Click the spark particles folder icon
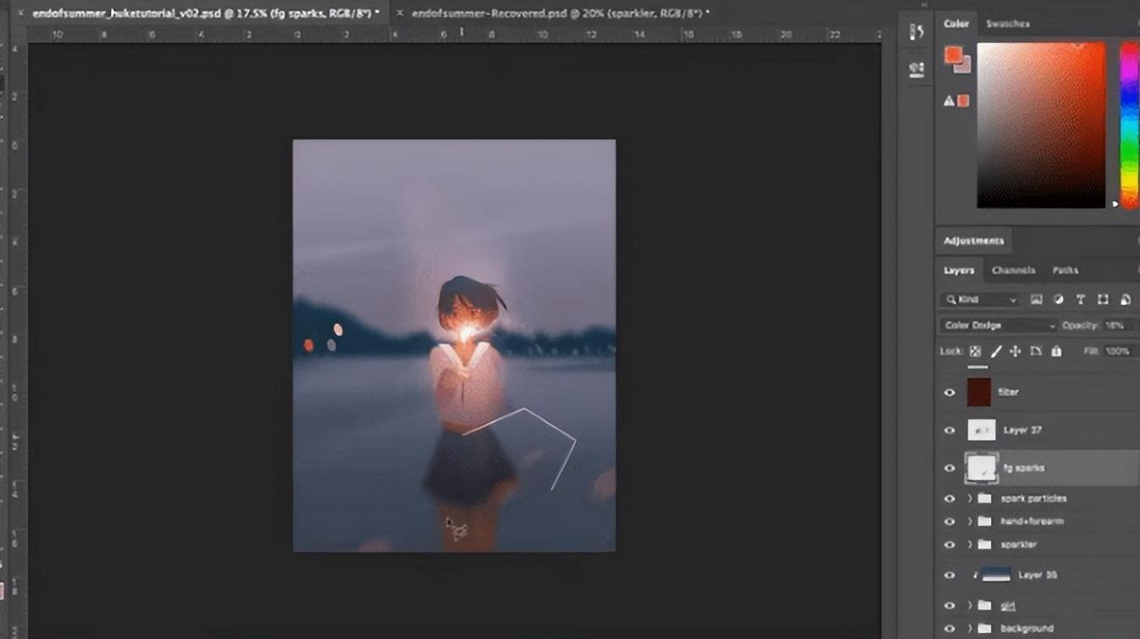Viewport: 1140px width, 639px height. tap(984, 499)
